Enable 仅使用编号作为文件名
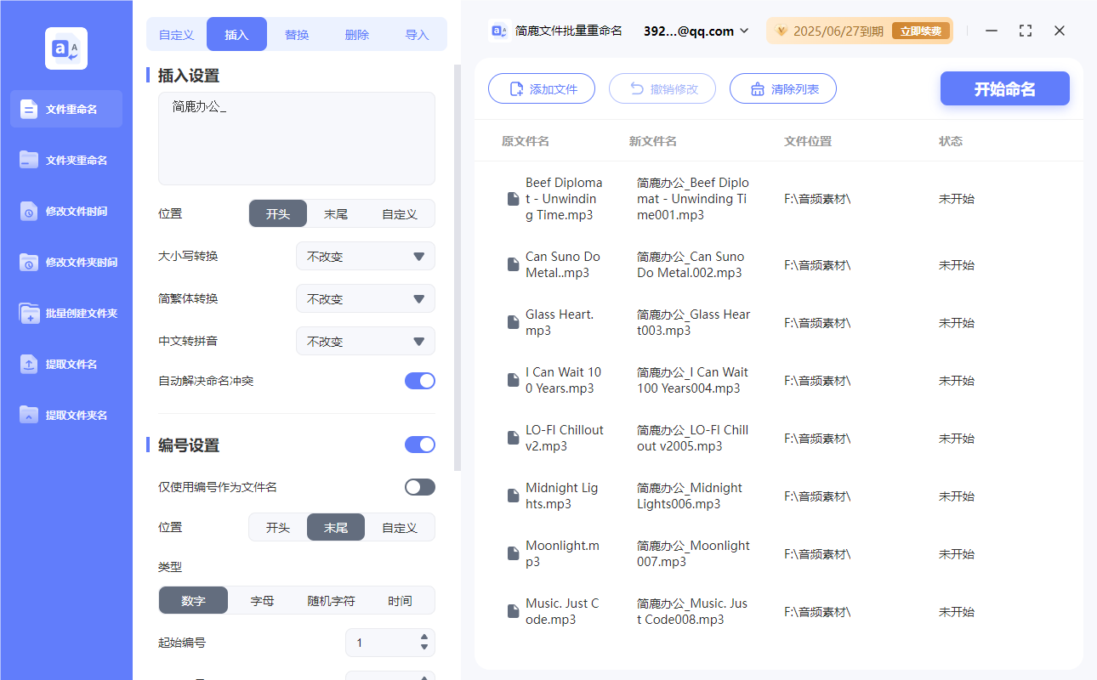 419,486
